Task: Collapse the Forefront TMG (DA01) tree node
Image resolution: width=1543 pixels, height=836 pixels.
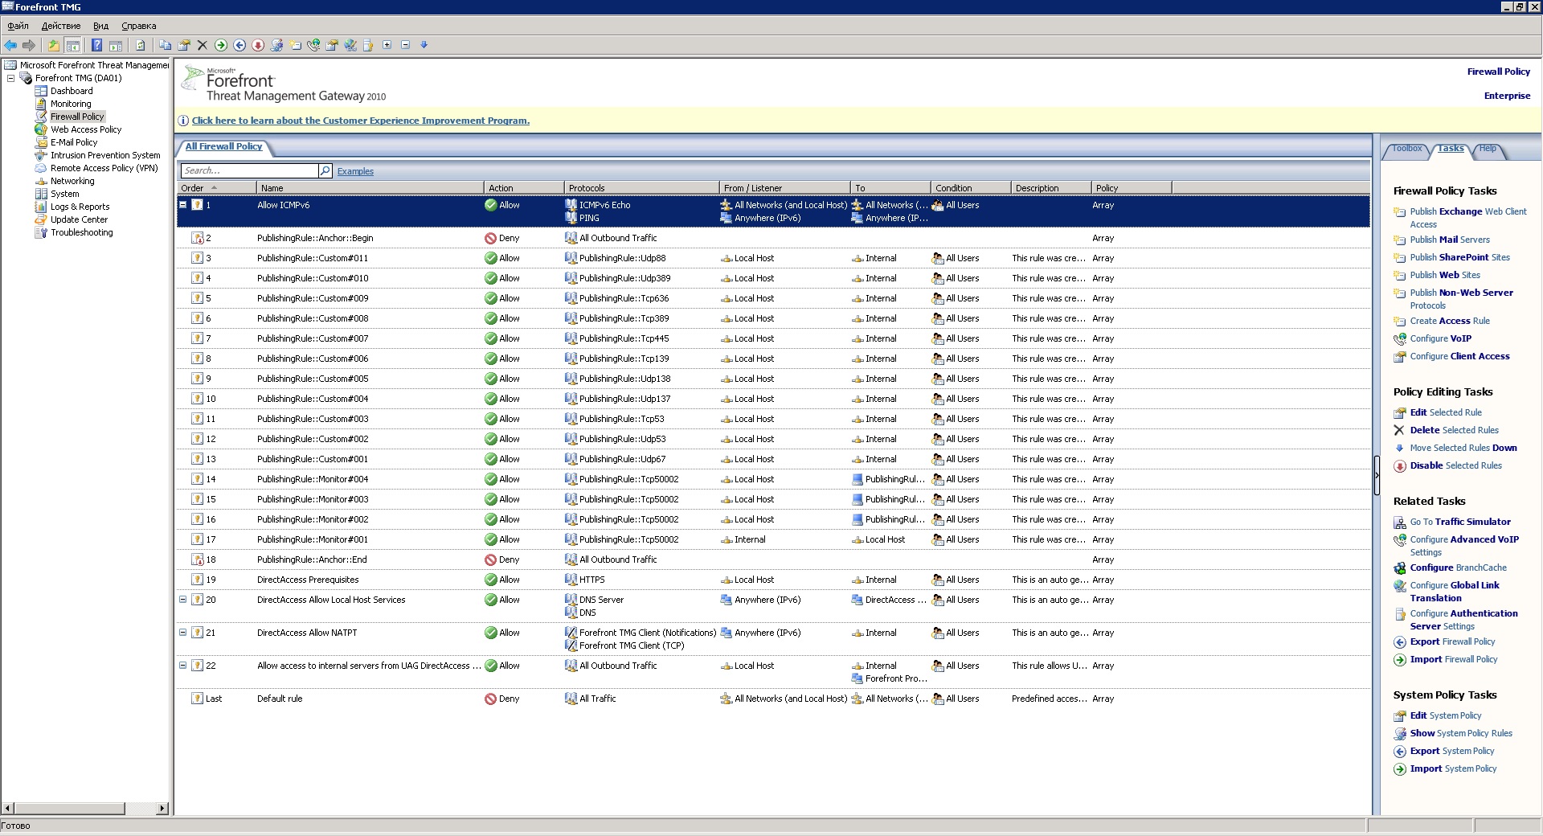Action: point(11,78)
